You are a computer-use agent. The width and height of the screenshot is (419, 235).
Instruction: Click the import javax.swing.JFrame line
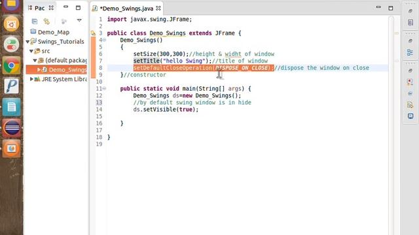pos(150,20)
